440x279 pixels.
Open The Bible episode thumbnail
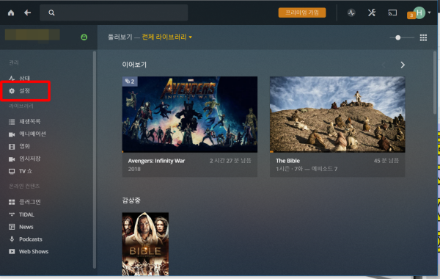click(337, 115)
